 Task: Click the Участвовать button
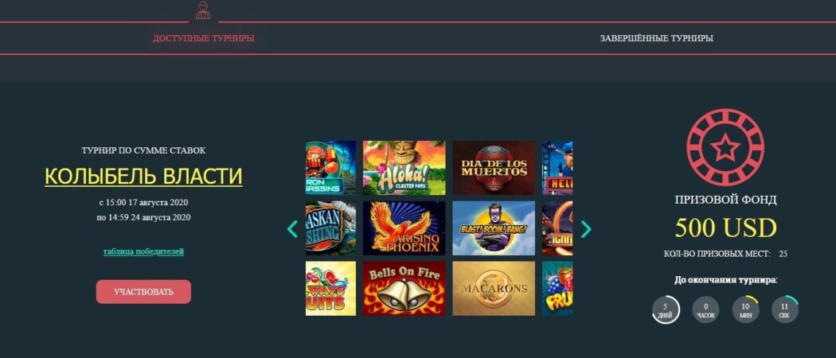[x=143, y=292]
